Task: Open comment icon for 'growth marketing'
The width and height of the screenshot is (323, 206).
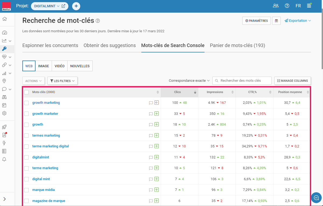Action: click(x=151, y=103)
